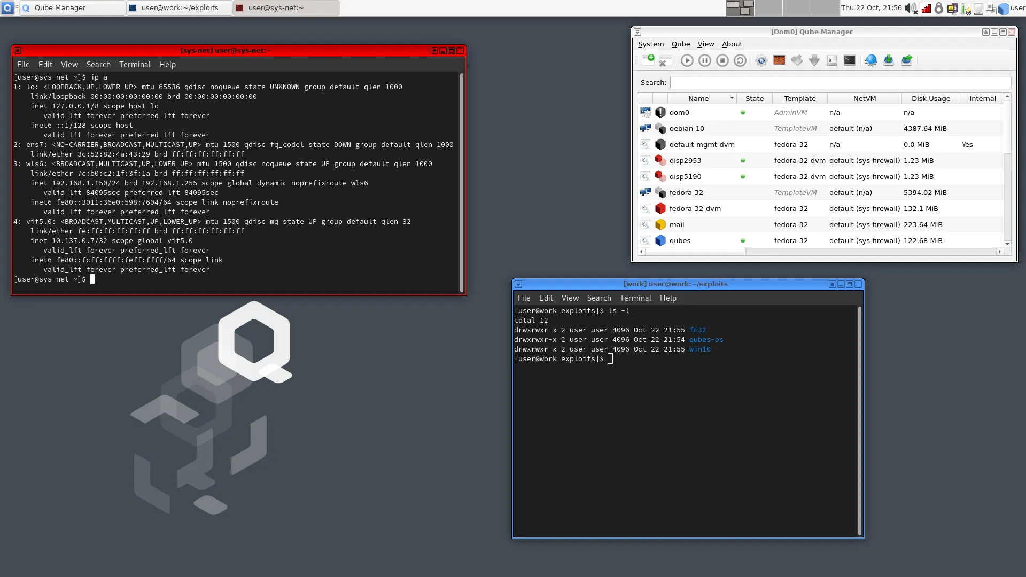Open Search menu in work terminal
The height and width of the screenshot is (577, 1026).
point(598,298)
